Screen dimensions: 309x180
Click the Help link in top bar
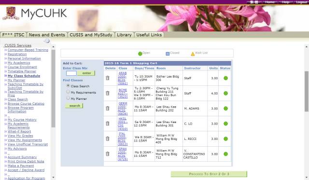point(285,2)
